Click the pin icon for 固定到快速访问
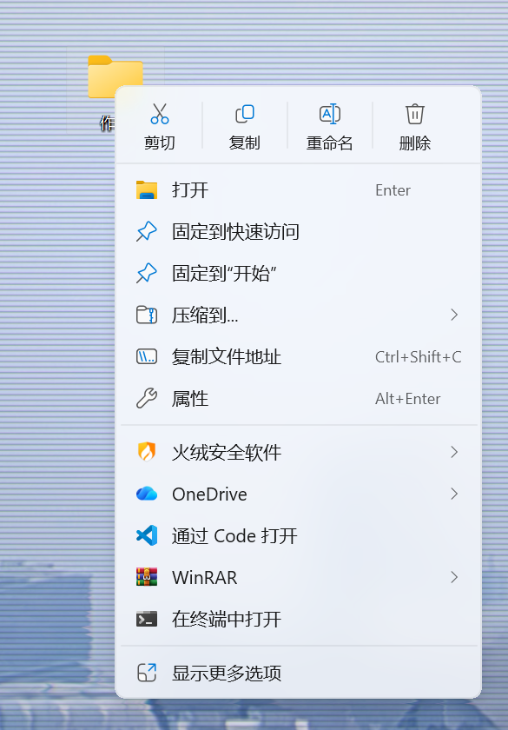508x730 pixels. tap(147, 231)
